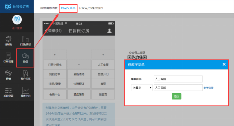
Task: Switch to the 自定义菜单 tab
Action: (x=68, y=8)
